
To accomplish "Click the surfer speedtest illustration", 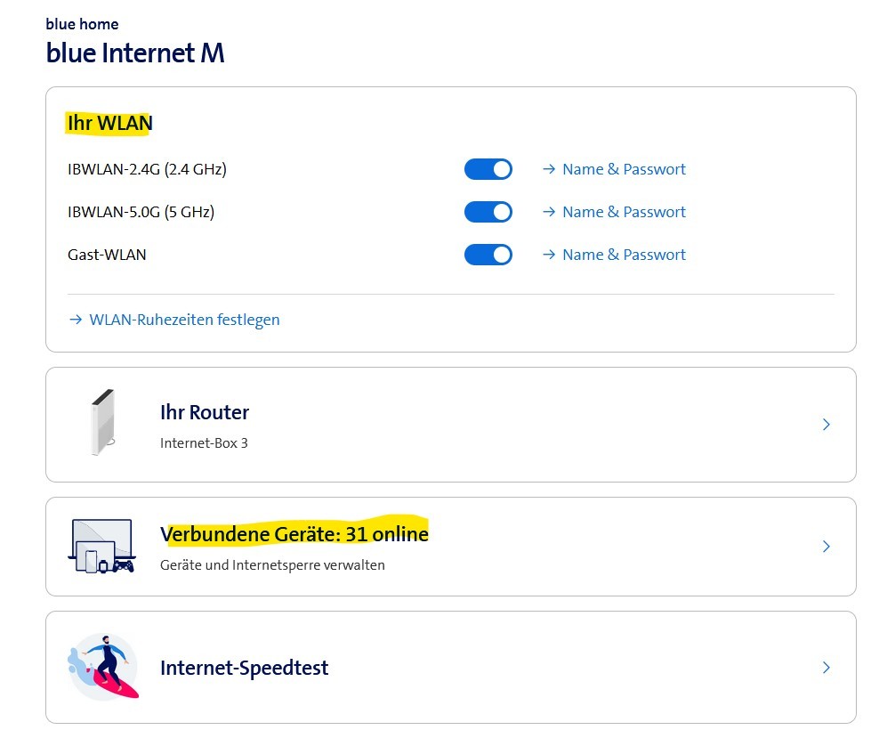I will point(103,667).
